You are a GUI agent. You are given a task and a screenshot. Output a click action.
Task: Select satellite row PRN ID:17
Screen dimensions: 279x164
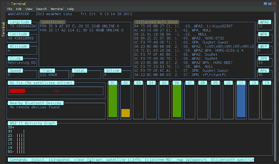[x=82, y=30]
